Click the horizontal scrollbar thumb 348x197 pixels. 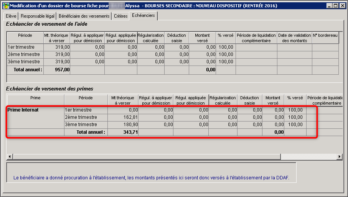pyautogui.click(x=147, y=157)
